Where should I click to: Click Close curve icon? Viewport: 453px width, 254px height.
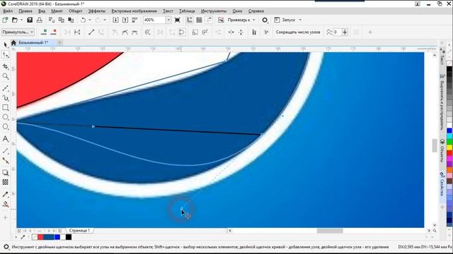point(182,32)
